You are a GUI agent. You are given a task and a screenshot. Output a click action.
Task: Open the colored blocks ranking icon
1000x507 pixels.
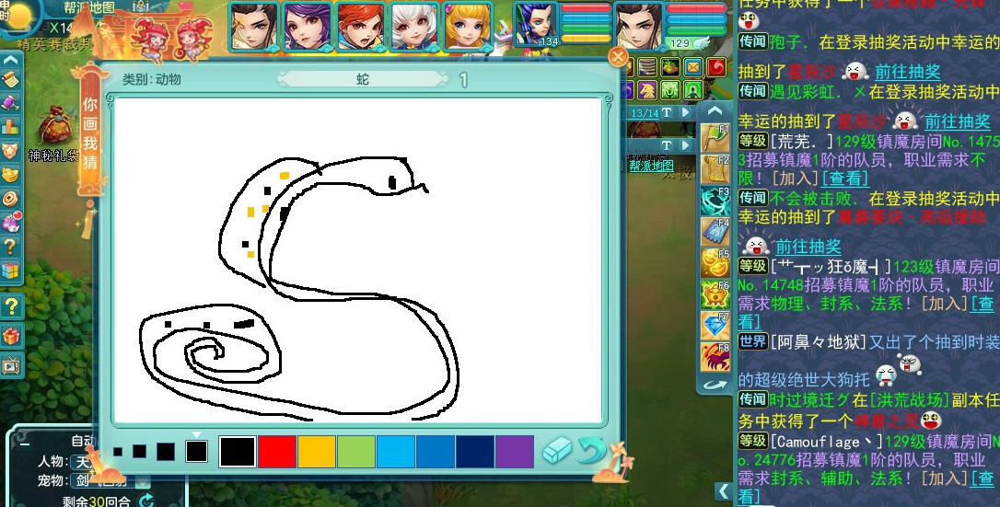tap(11, 126)
